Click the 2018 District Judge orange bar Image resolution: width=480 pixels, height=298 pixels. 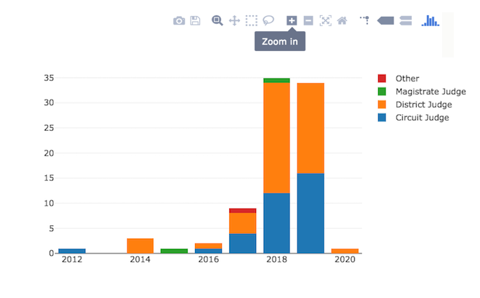(x=277, y=138)
